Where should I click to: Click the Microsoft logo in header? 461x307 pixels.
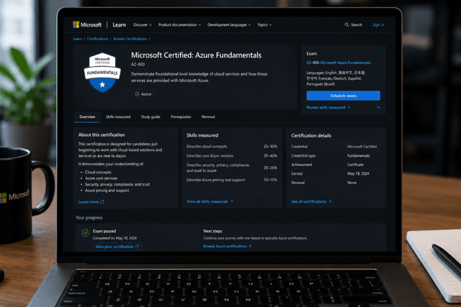click(x=87, y=24)
